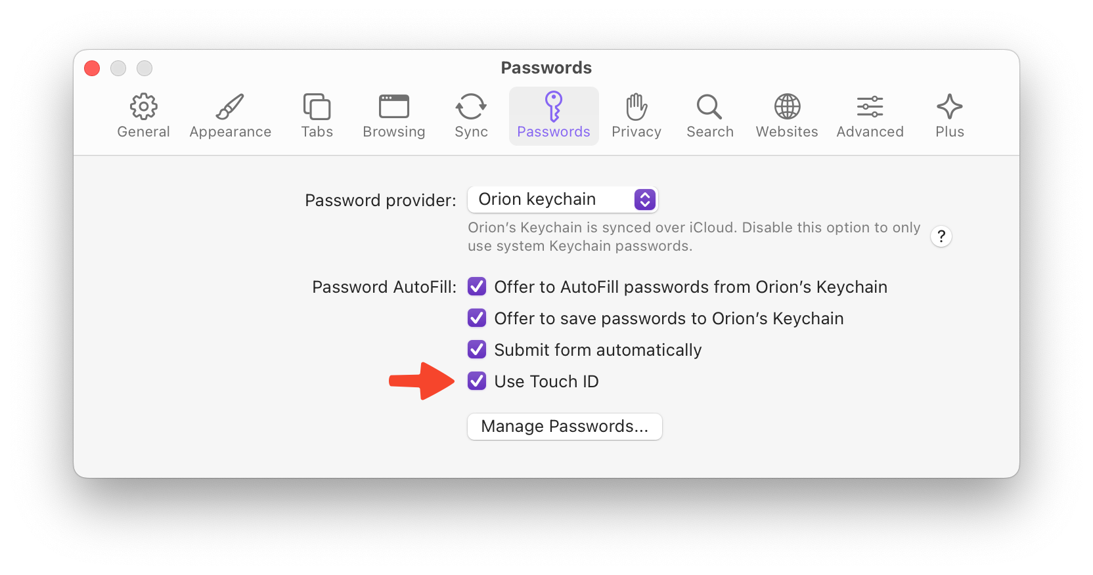Click the Orion keychain dropdown arrows
The width and height of the screenshot is (1093, 575).
click(645, 200)
